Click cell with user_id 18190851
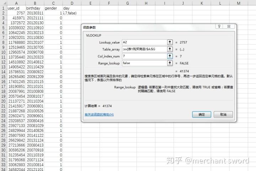This screenshot has height=171, width=256. (x=16, y=87)
